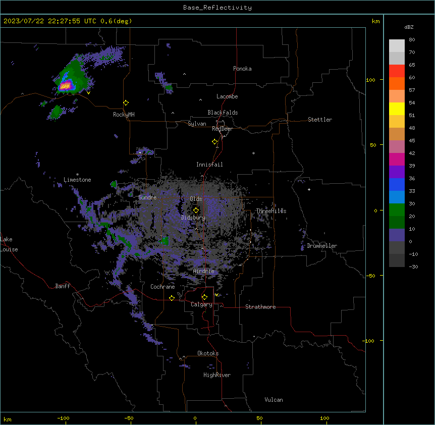The height and width of the screenshot is (425, 435).
Task: Click the Lacombe town label
Action: (x=227, y=96)
